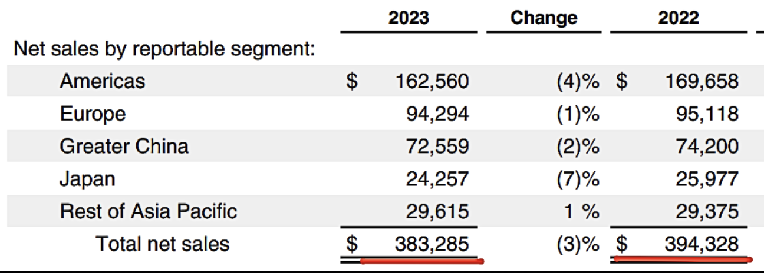Select the total change value (3)%

tap(577, 243)
